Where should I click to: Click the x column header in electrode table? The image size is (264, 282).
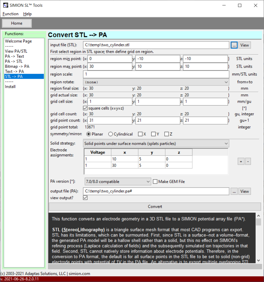click(125, 152)
